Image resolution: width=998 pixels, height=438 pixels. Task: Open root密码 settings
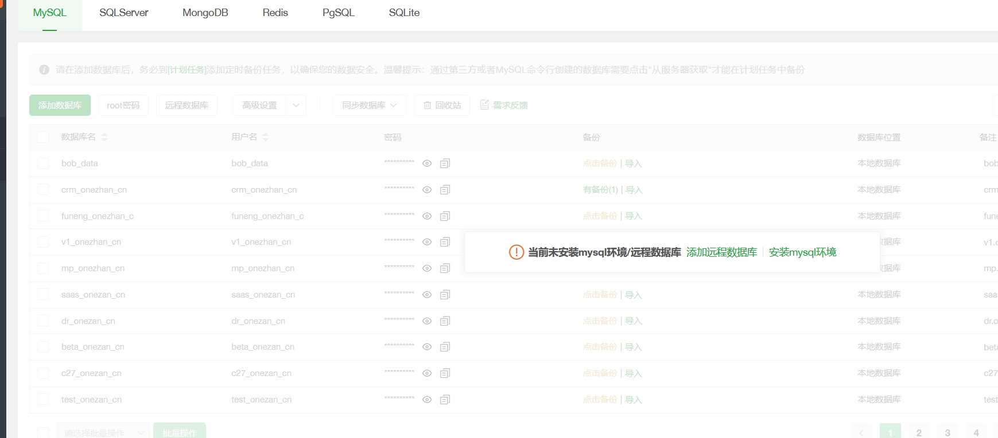point(123,105)
